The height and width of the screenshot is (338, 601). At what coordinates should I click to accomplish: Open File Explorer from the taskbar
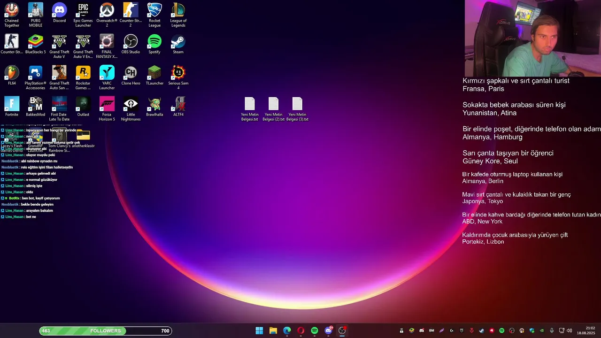[x=273, y=330]
